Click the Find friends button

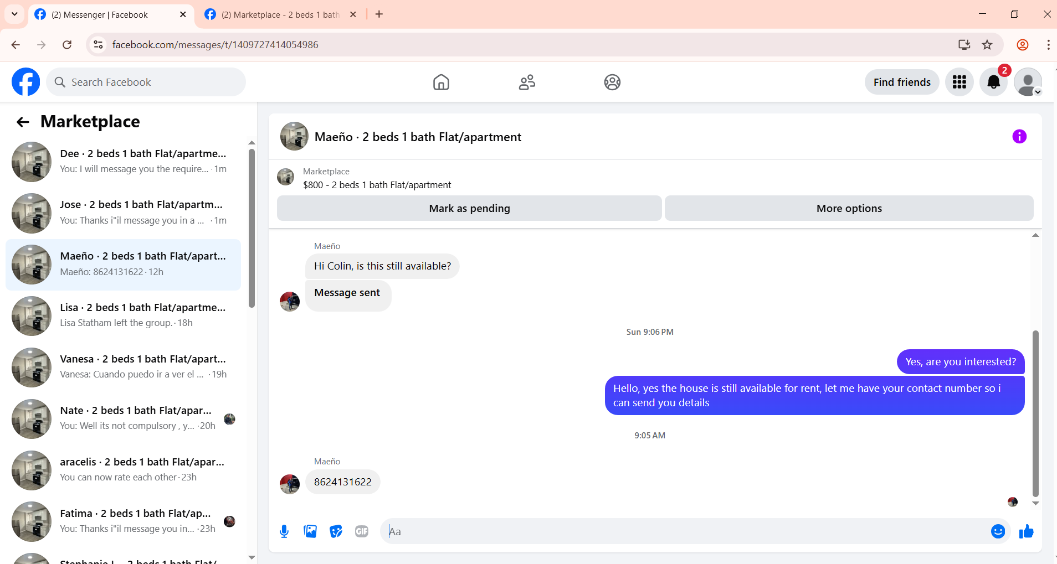(902, 82)
